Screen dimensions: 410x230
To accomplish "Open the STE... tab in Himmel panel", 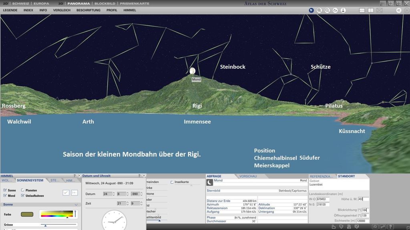I will pyautogui.click(x=54, y=180).
